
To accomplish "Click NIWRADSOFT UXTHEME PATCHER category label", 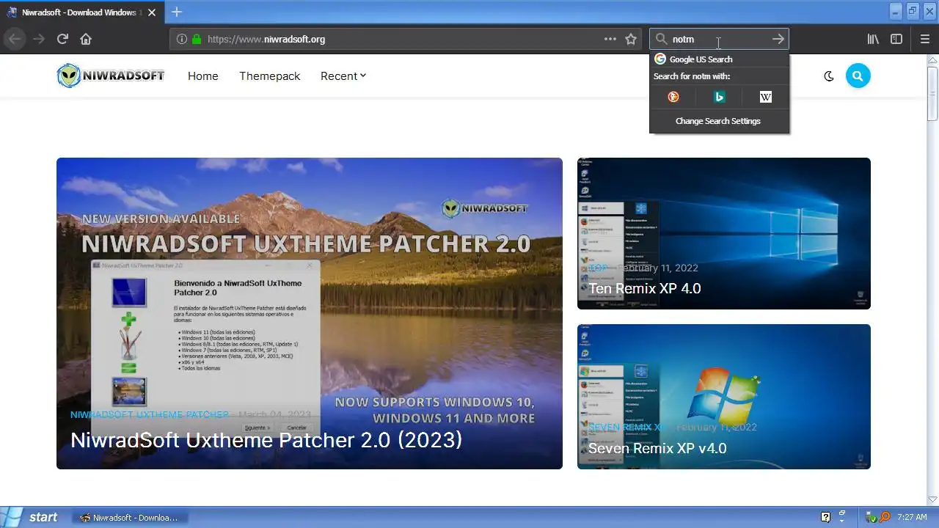I will click(150, 414).
